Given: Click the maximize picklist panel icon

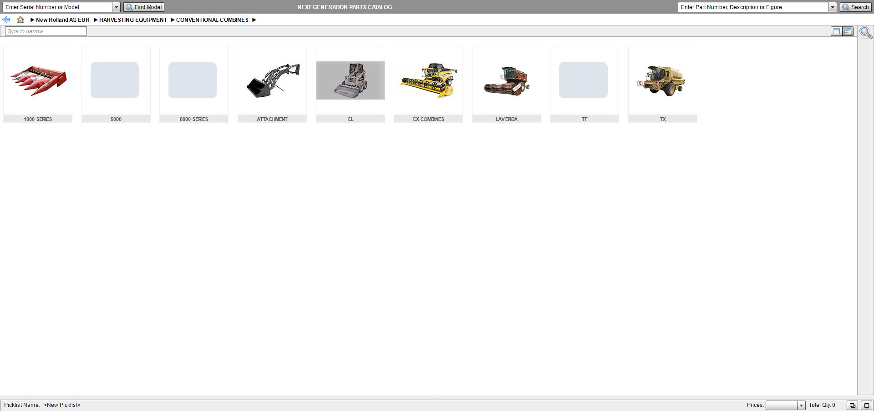Looking at the screenshot, I should tap(867, 406).
